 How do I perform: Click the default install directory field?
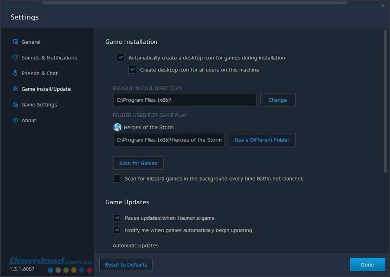pos(184,100)
